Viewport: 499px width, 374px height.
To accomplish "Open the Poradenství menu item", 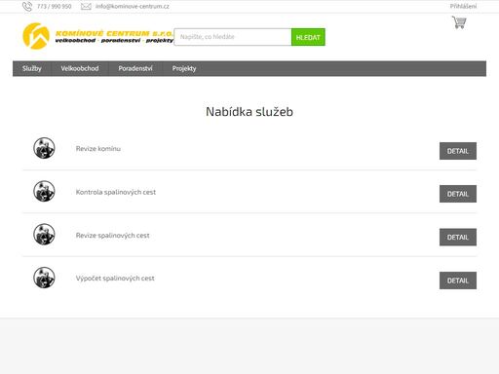I will coord(135,68).
